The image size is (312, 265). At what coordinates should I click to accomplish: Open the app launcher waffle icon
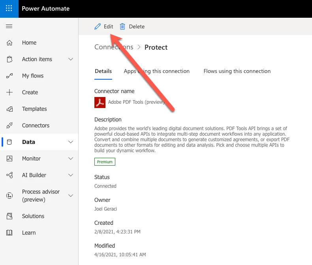9,8
